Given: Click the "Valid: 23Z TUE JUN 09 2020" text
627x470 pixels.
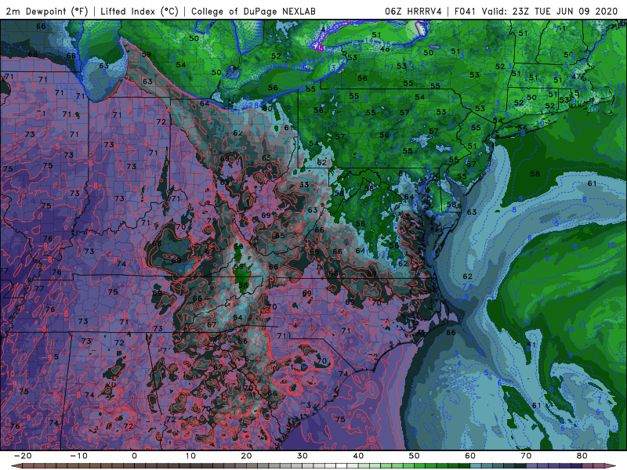Looking at the screenshot, I should click(549, 11).
